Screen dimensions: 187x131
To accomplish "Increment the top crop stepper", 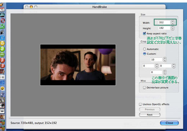I will pos(165,59).
